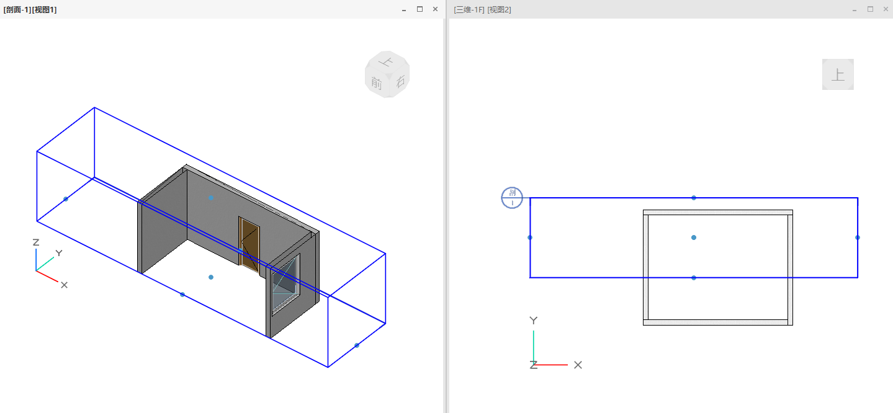Close the 三维-1F view window
893x413 pixels.
click(x=886, y=9)
